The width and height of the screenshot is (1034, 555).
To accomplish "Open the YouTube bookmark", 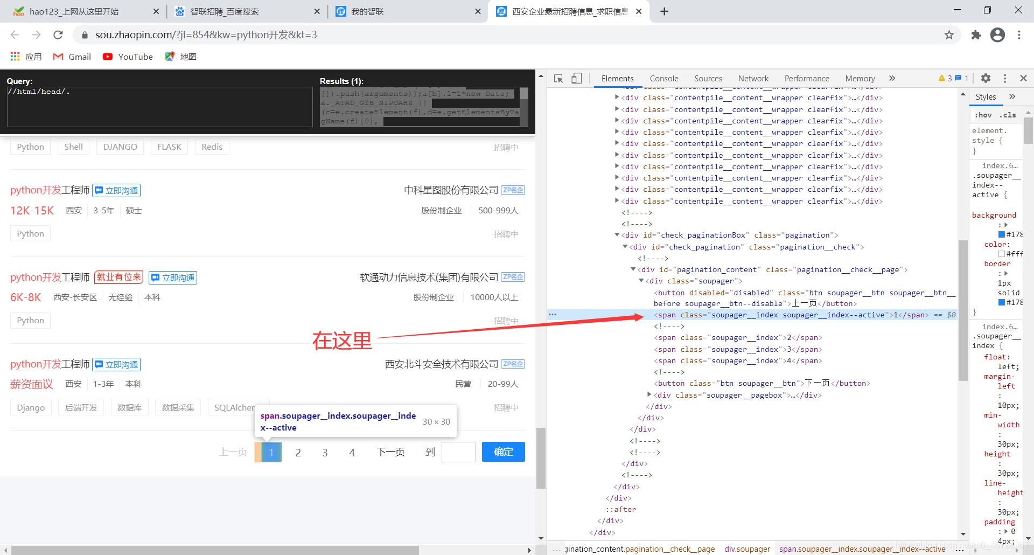I will (128, 57).
